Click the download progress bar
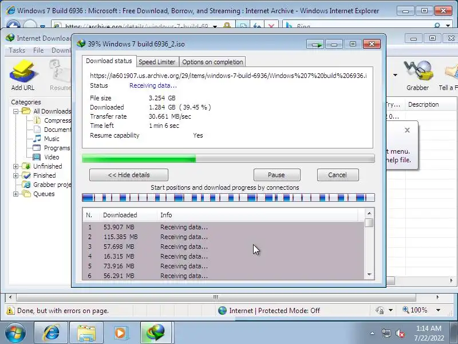The height and width of the screenshot is (344, 458). click(228, 159)
